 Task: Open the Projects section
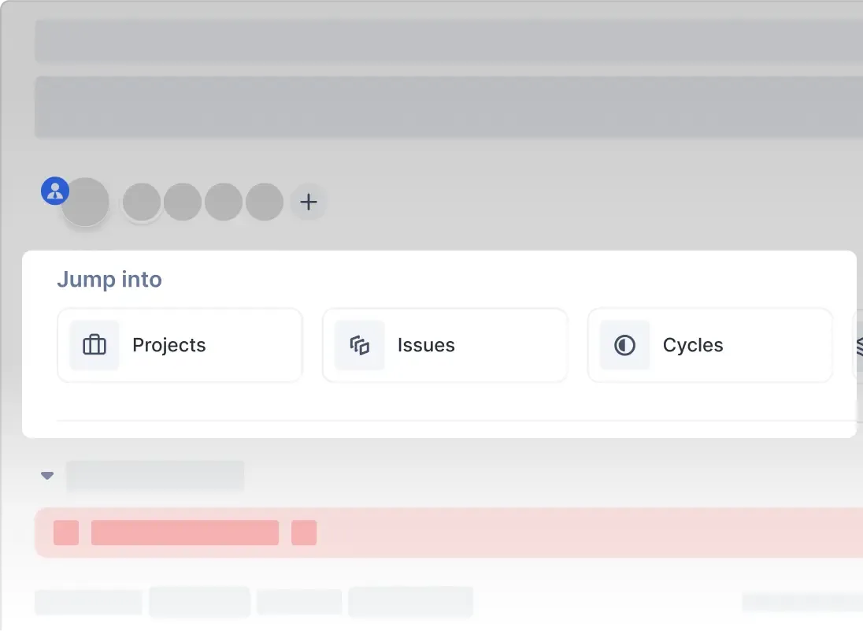180,345
